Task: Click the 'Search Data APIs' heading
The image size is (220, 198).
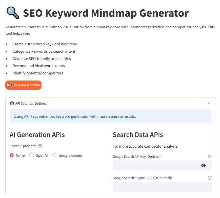Action: 137,134
